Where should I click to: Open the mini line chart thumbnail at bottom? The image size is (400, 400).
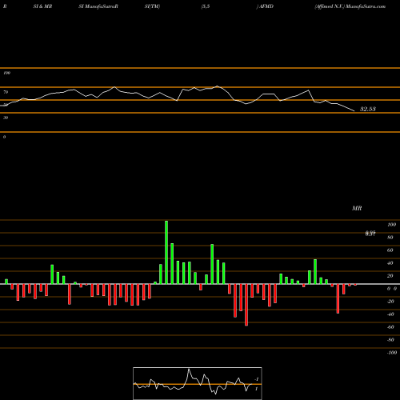[x=198, y=383]
